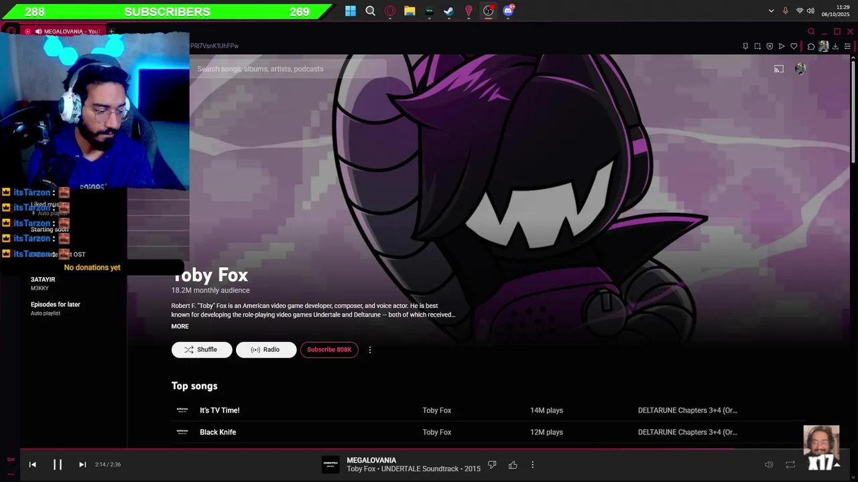This screenshot has width=858, height=482.
Task: Open MEGALOVANIA album art in player bar
Action: coord(330,464)
